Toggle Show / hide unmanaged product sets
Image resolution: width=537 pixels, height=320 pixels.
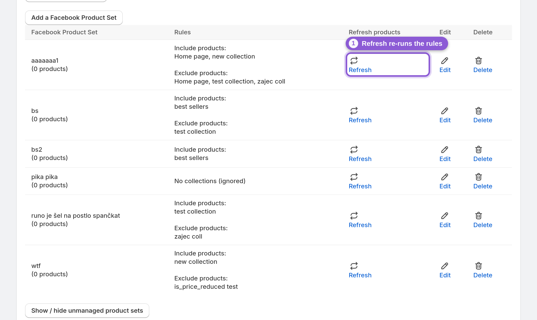pos(87,311)
